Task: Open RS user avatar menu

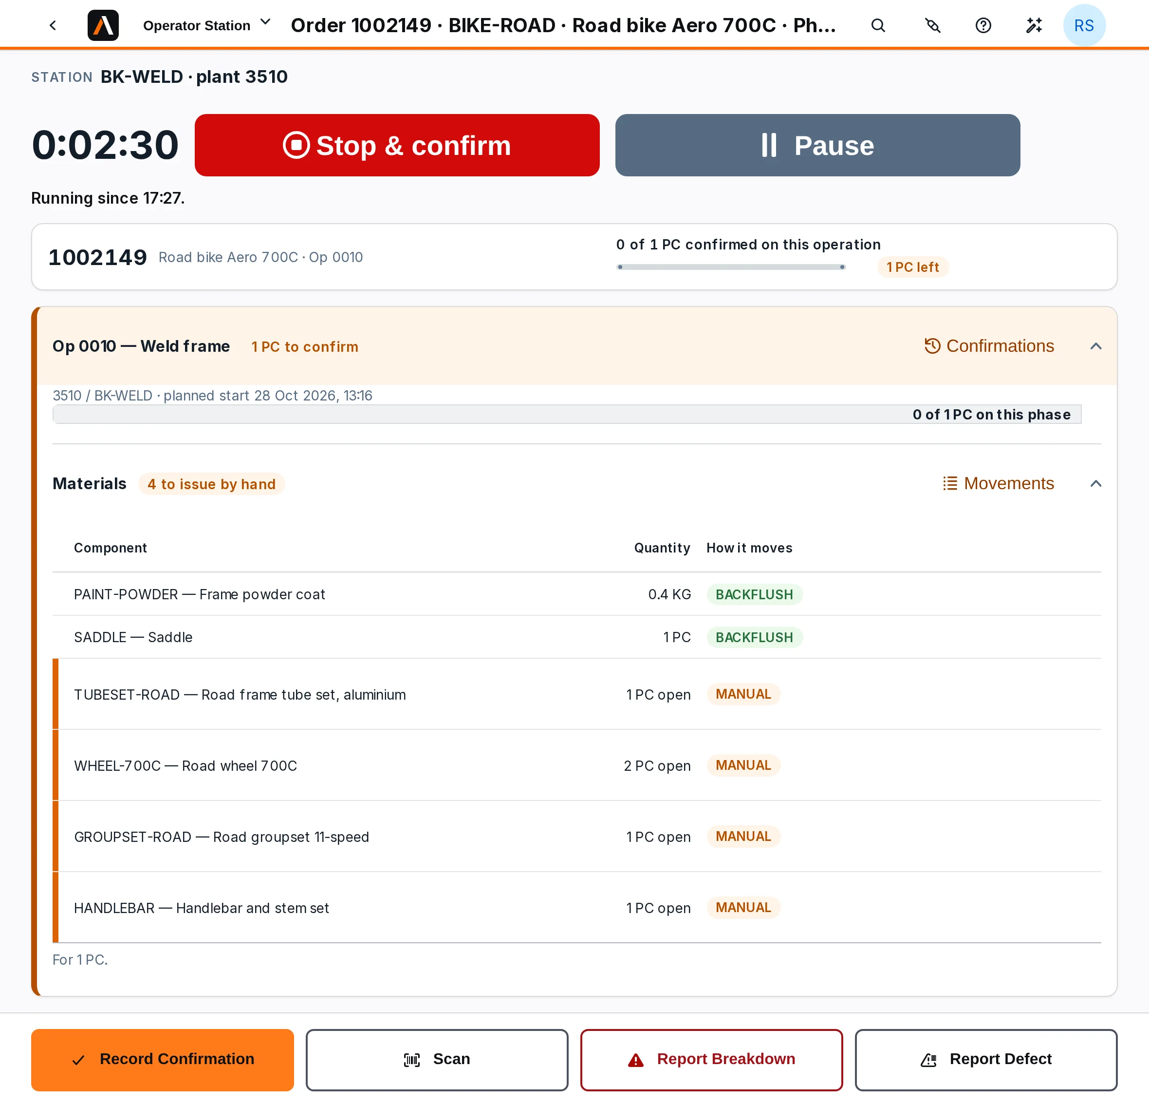Action: 1084,25
